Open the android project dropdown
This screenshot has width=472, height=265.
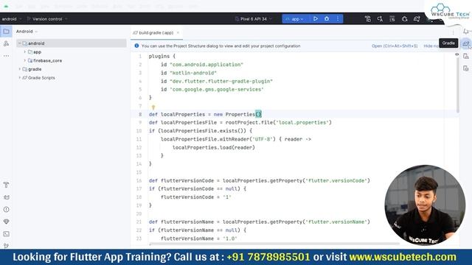pos(12,19)
